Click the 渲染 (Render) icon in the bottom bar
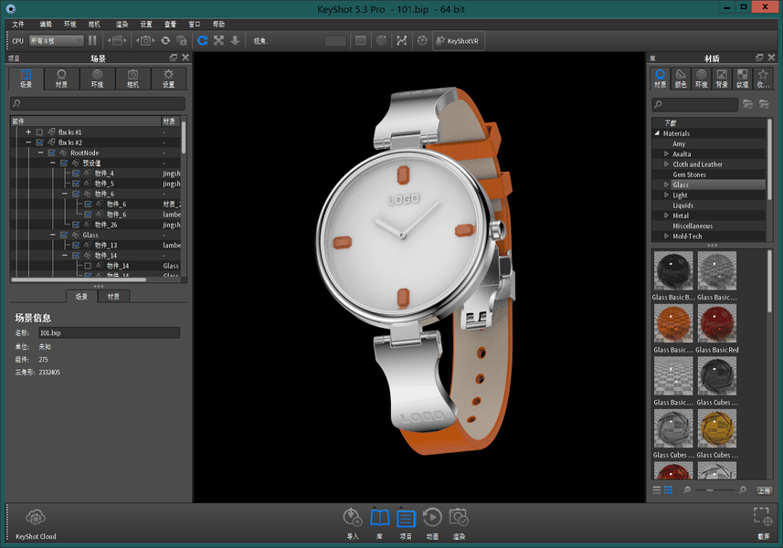The height and width of the screenshot is (548, 783). [x=459, y=518]
